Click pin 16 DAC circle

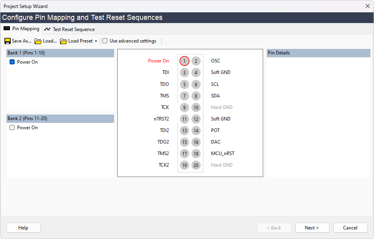196,142
